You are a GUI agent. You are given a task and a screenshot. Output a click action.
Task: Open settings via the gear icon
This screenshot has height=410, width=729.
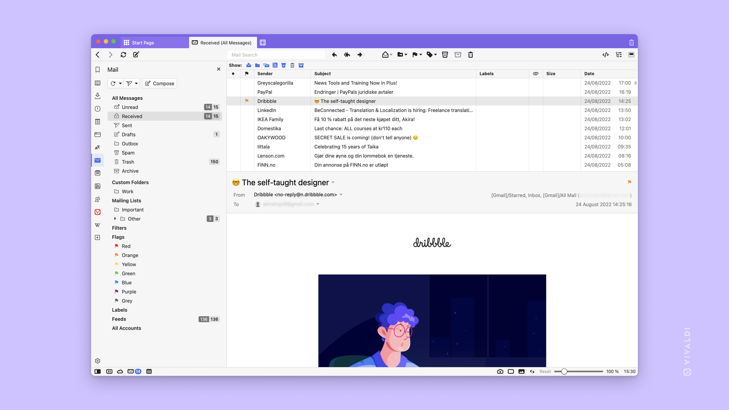click(98, 361)
